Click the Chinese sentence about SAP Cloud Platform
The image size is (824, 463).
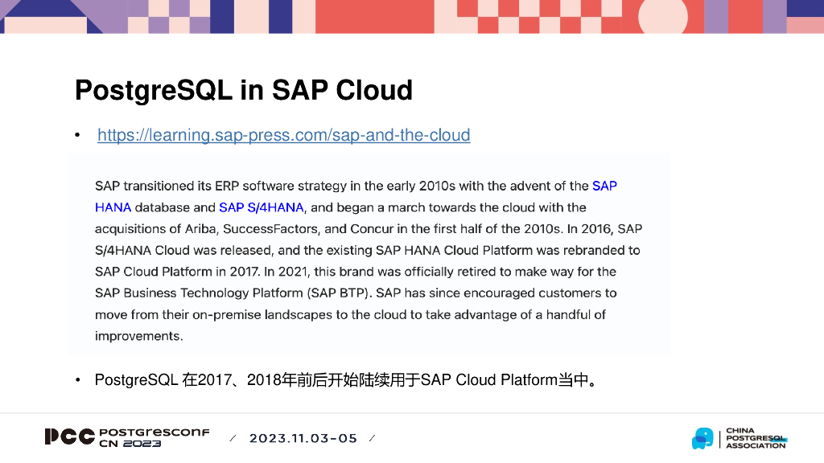pos(346,379)
